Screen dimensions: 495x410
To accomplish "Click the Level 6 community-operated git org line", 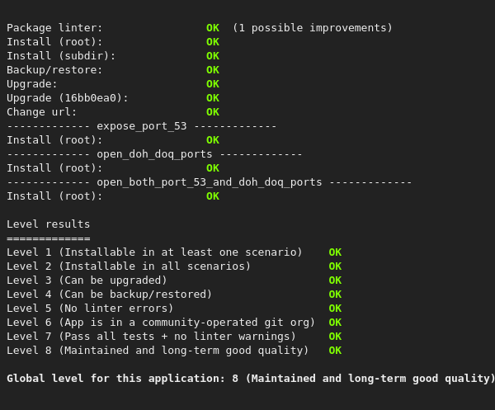I will pyautogui.click(x=161, y=323).
